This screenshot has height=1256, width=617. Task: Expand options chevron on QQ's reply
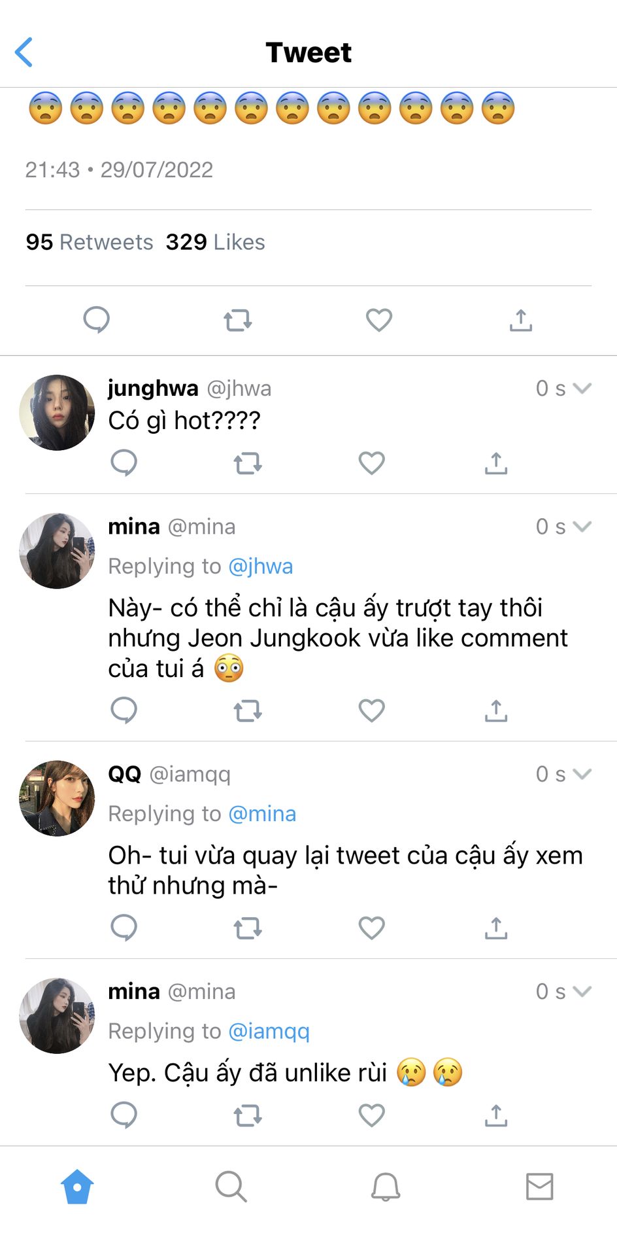pos(582,774)
